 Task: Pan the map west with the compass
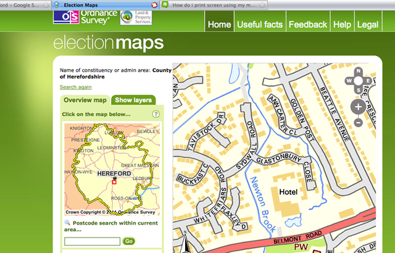pyautogui.click(x=349, y=80)
